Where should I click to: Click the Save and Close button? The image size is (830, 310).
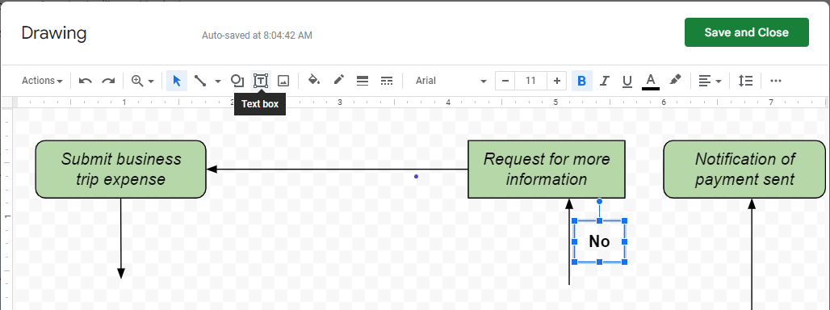tap(746, 32)
